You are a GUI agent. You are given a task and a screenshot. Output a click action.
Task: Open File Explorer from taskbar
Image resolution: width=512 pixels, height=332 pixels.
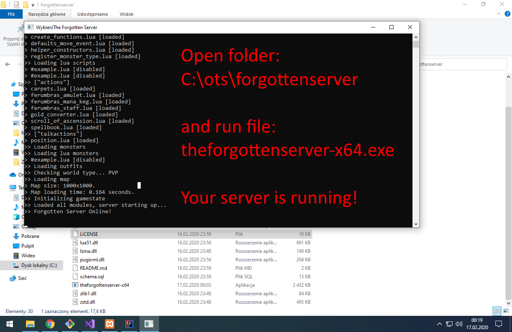tap(30, 324)
